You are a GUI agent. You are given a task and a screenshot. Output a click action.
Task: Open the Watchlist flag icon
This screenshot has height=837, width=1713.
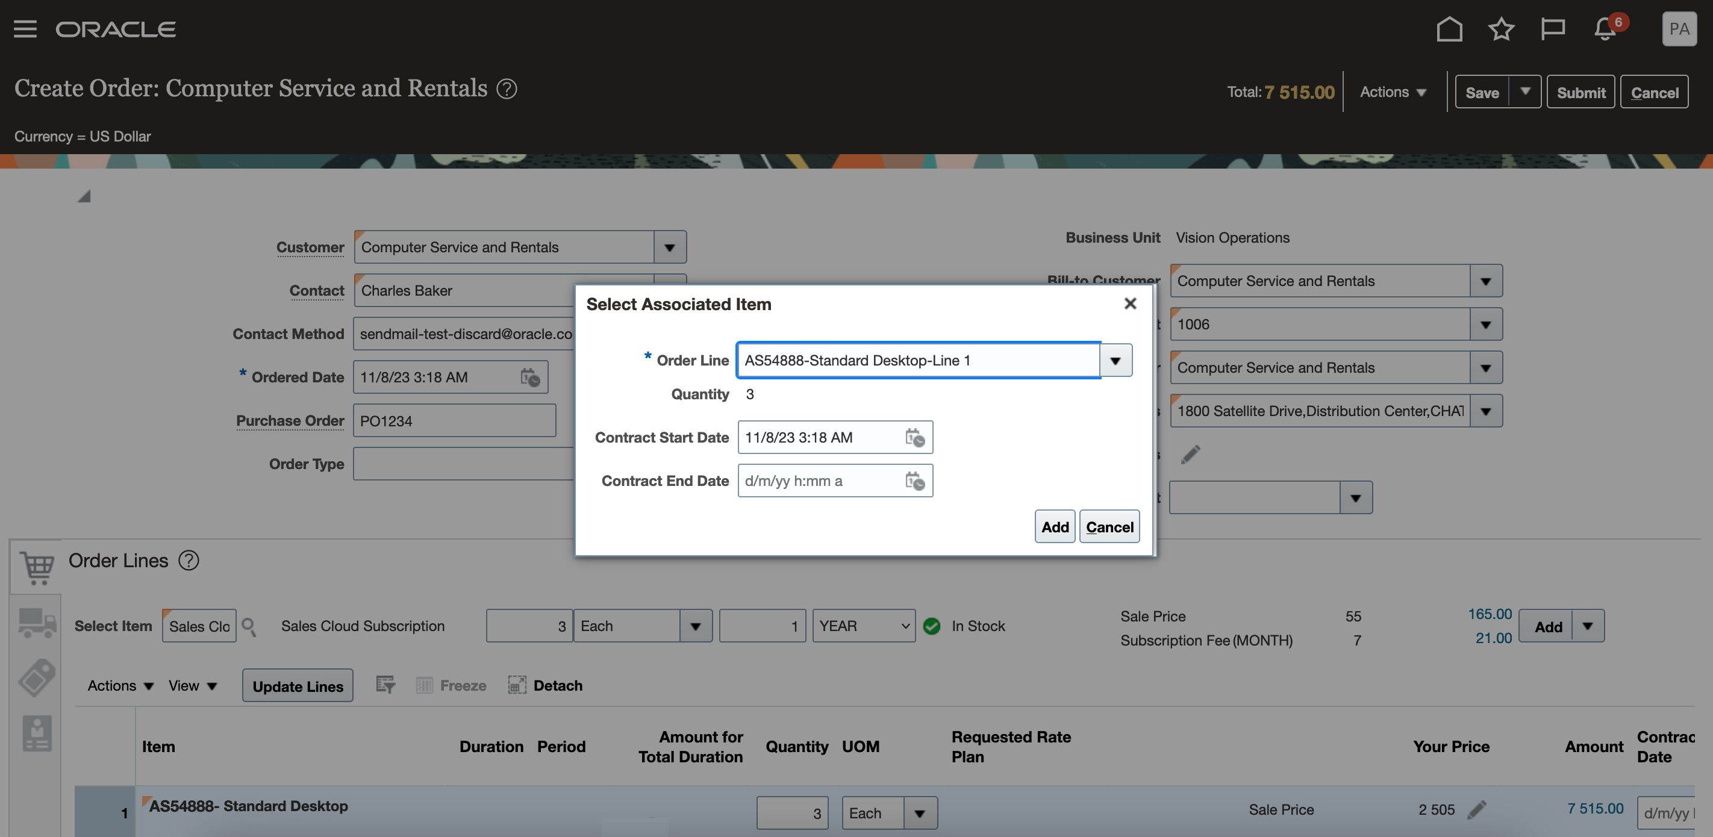point(1553,28)
